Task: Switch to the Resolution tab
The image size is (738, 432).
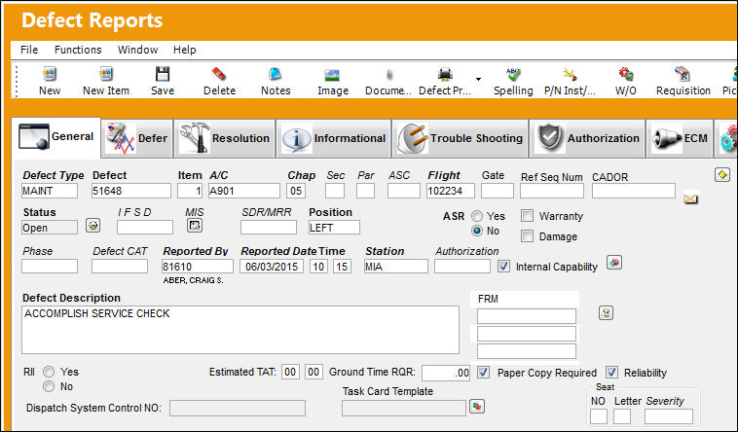Action: pyautogui.click(x=225, y=138)
